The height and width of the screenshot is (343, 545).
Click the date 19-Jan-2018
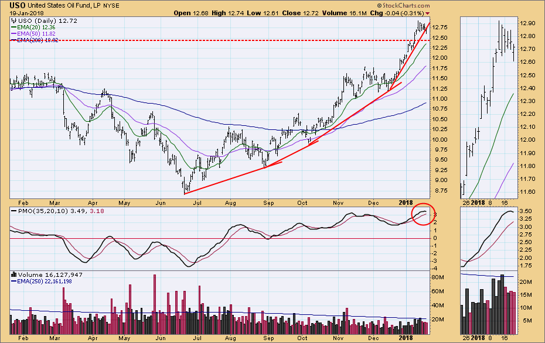[x=26, y=13]
